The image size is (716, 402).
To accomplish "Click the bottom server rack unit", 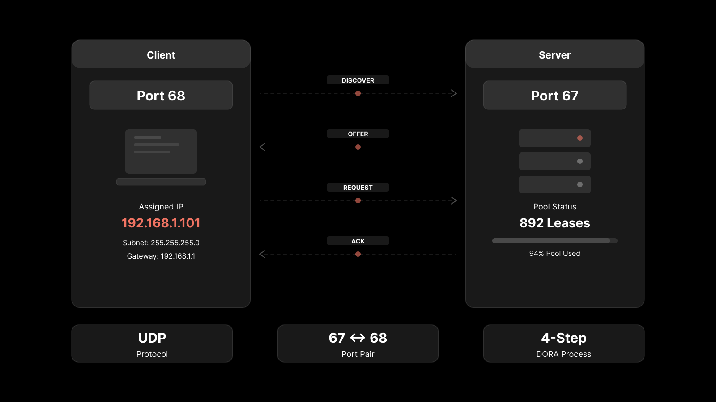I will click(554, 184).
